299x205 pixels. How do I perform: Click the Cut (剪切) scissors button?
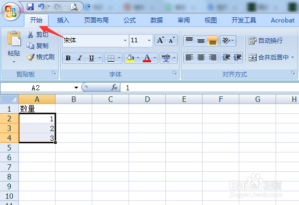click(x=38, y=35)
